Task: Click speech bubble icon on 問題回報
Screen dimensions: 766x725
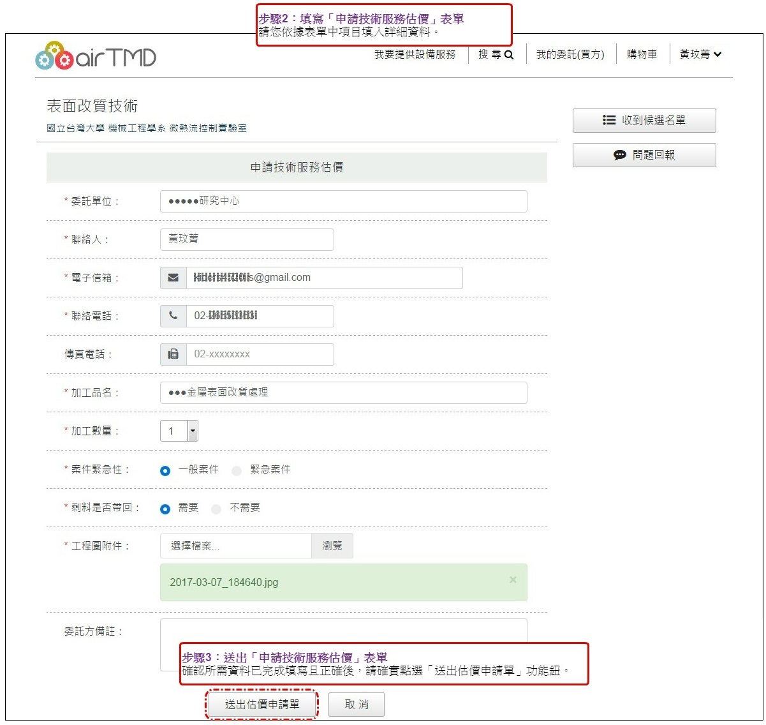Action: coord(619,155)
